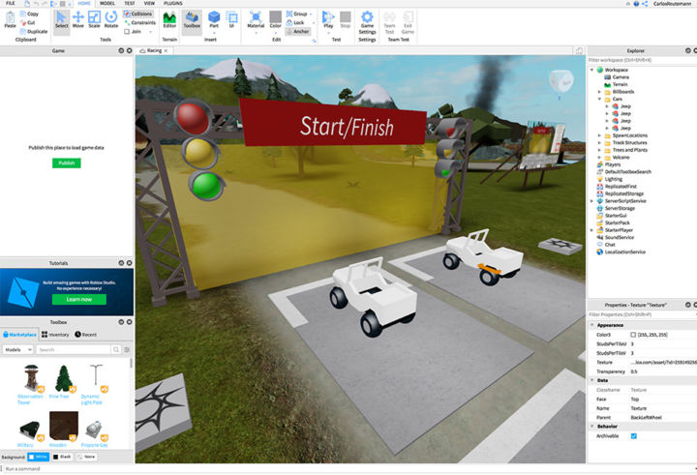Open the Inventory tab in Toolbox
This screenshot has height=475, width=697.
[x=56, y=334]
